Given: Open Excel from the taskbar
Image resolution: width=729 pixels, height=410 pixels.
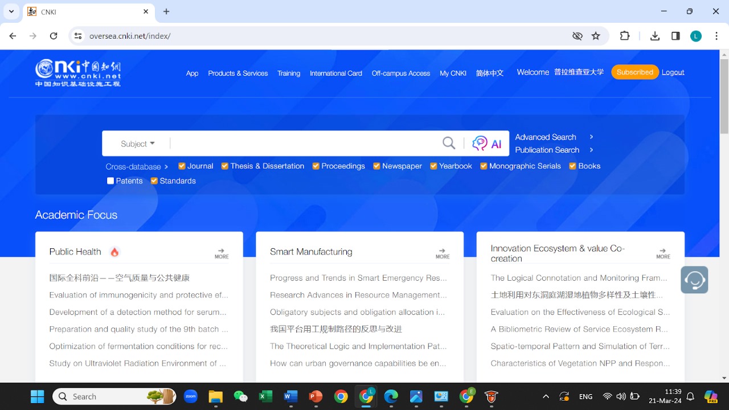Looking at the screenshot, I should tap(265, 396).
